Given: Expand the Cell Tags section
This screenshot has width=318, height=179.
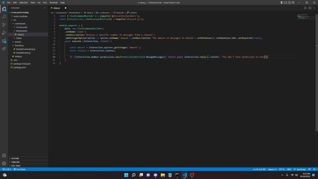Looking at the screenshot, I should [x=28, y=166].
